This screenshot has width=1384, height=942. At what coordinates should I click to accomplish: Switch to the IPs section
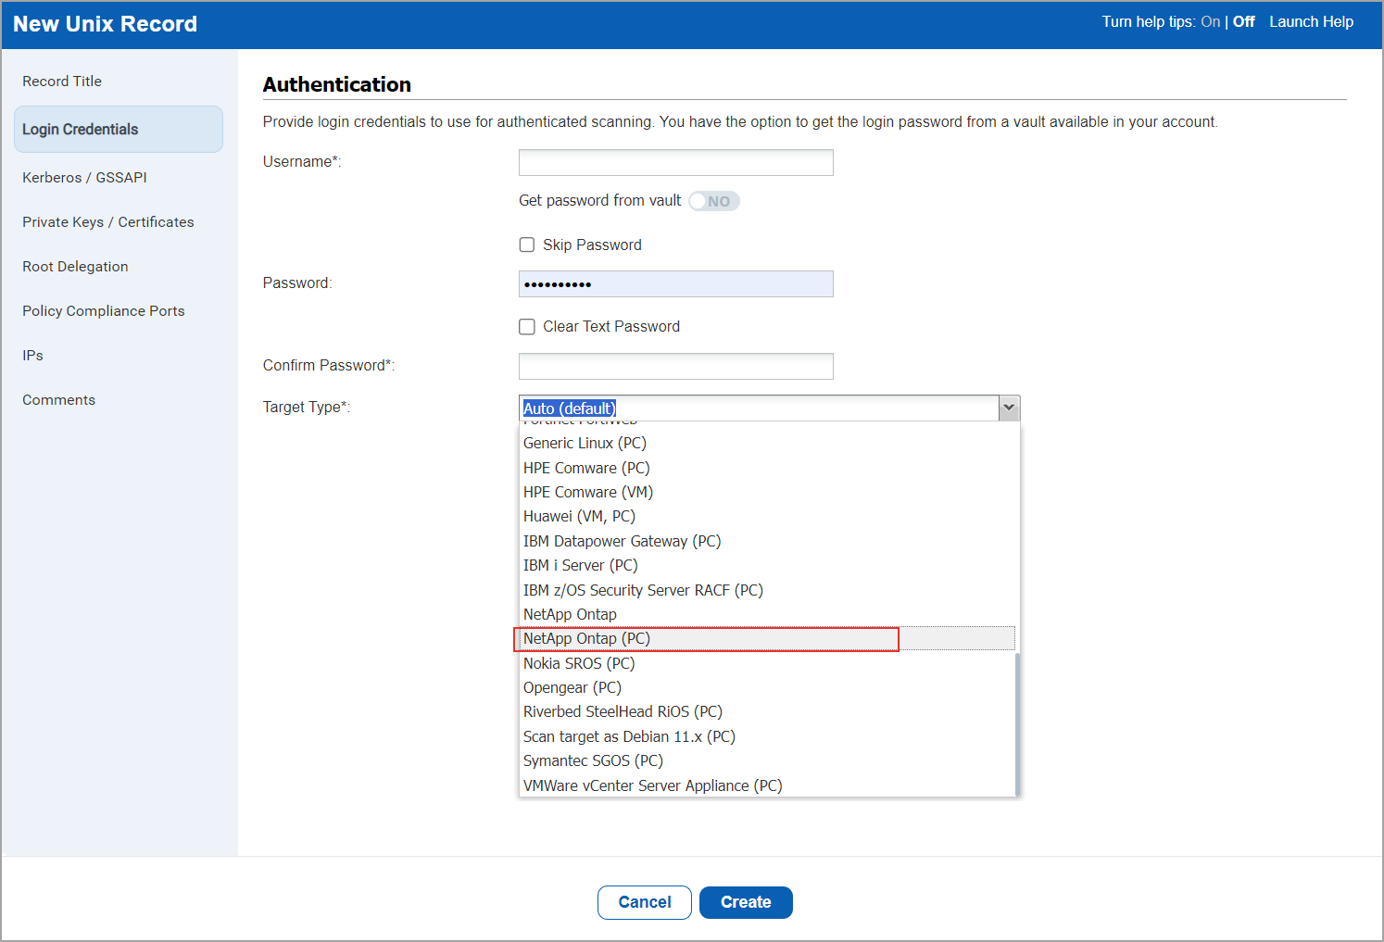(x=32, y=355)
